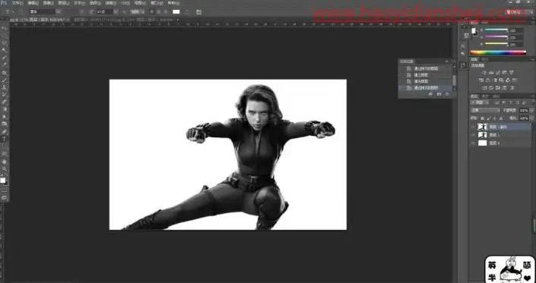Open the History panel dock icon
This screenshot has height=283, width=536.
pos(463,65)
